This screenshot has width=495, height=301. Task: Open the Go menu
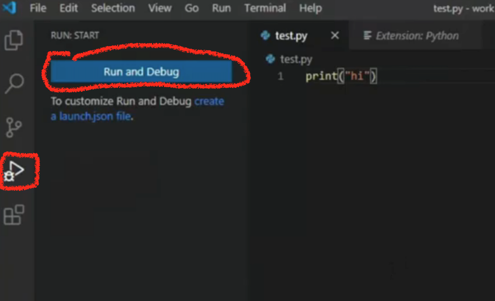click(x=191, y=8)
